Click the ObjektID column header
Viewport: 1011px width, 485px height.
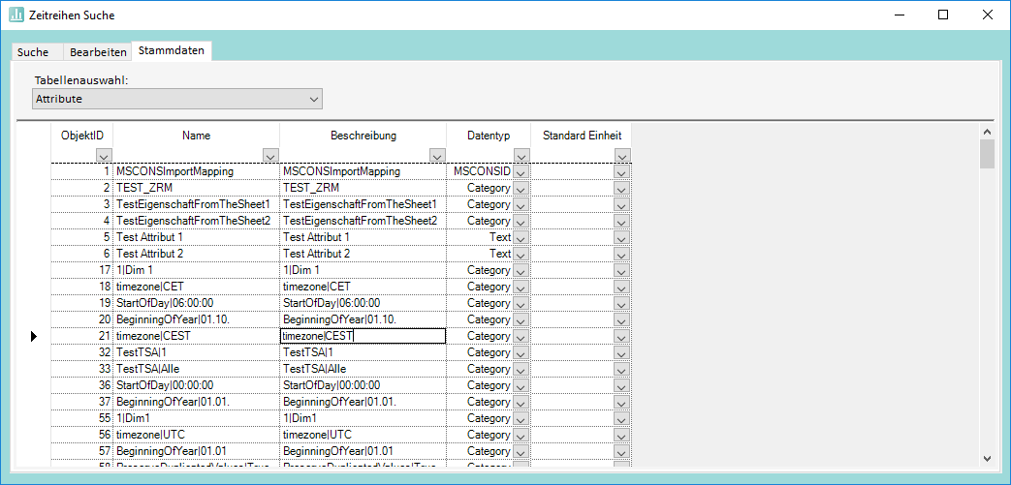coord(82,136)
